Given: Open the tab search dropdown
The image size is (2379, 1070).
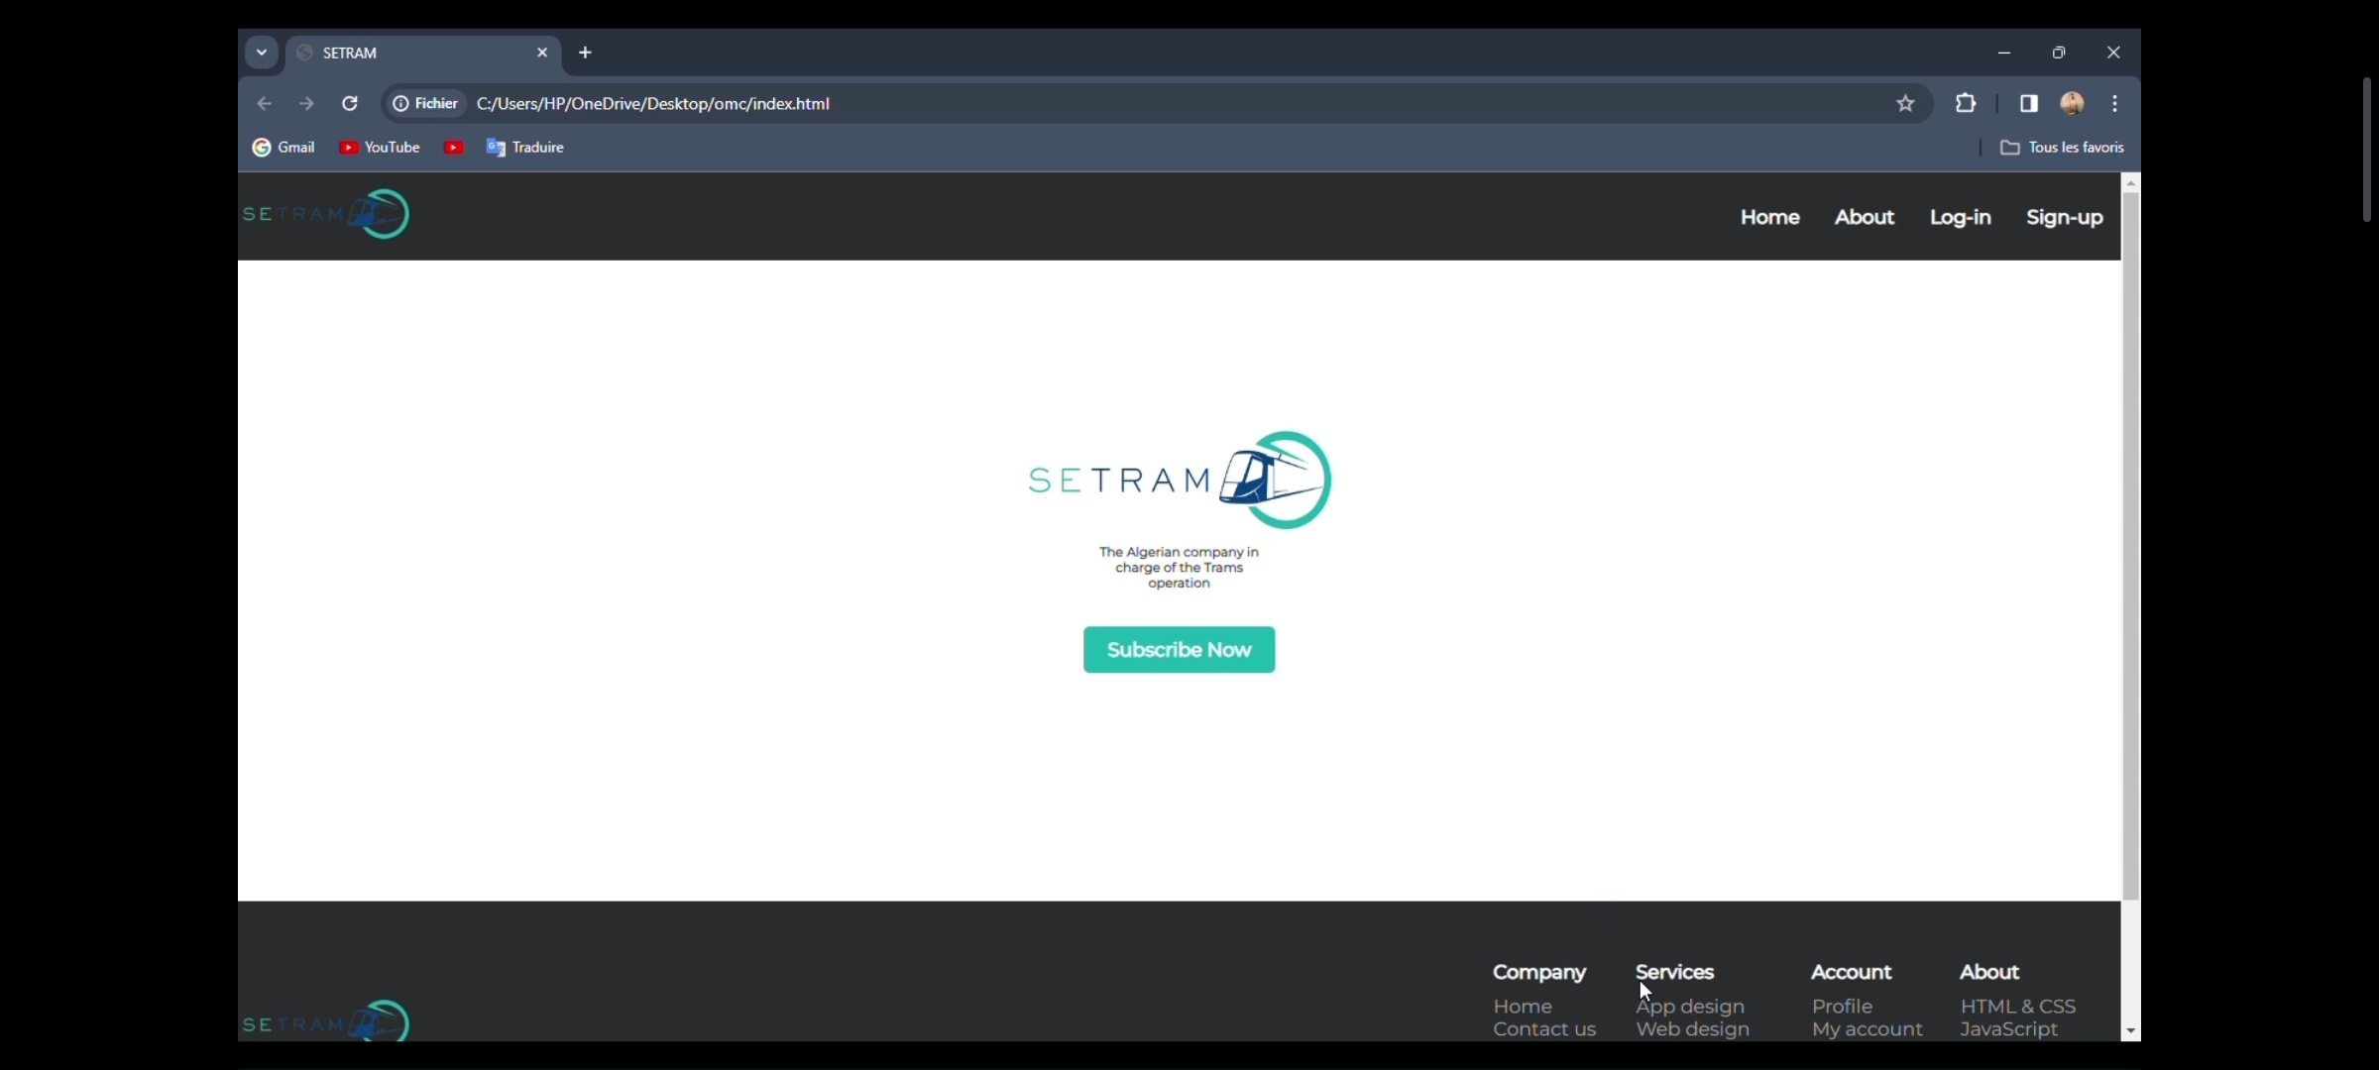Looking at the screenshot, I should pos(262,53).
